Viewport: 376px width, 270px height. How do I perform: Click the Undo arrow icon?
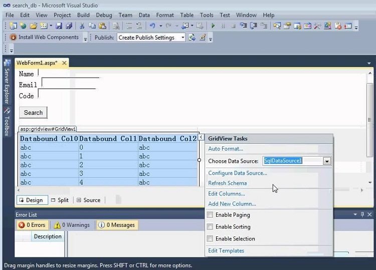click(x=152, y=26)
